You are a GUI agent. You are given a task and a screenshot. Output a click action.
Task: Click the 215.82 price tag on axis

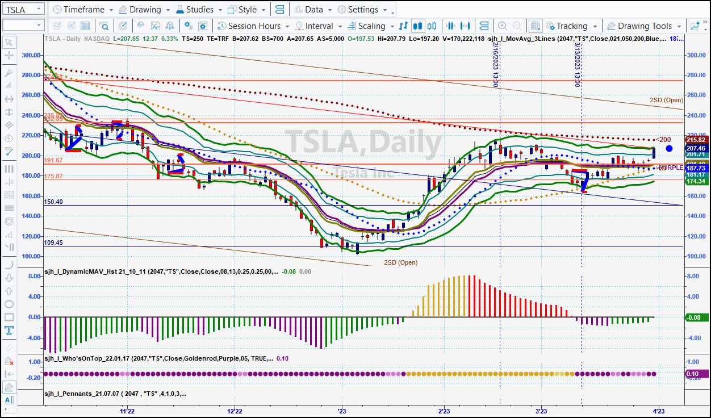pyautogui.click(x=696, y=140)
